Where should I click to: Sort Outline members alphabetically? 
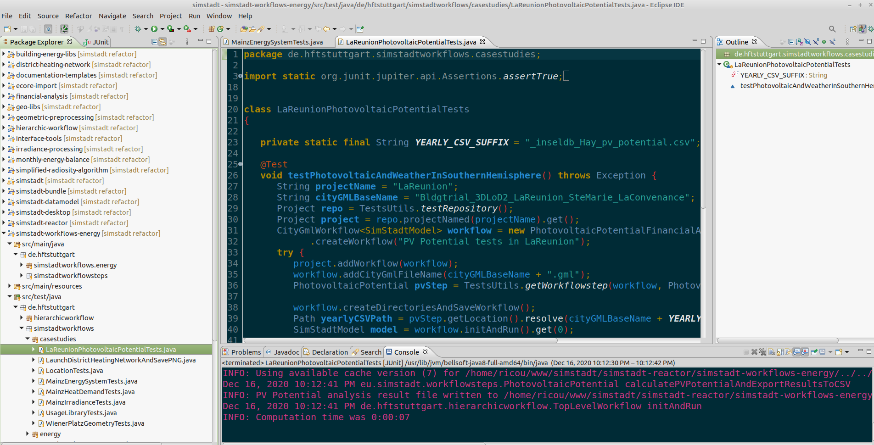(x=799, y=42)
